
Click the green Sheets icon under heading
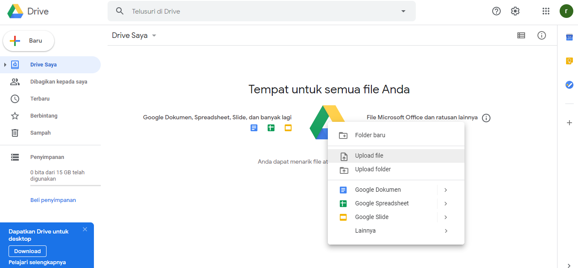pos(271,128)
